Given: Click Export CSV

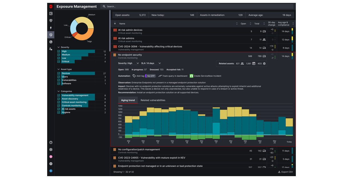Looking at the screenshot, I should tap(285, 172).
